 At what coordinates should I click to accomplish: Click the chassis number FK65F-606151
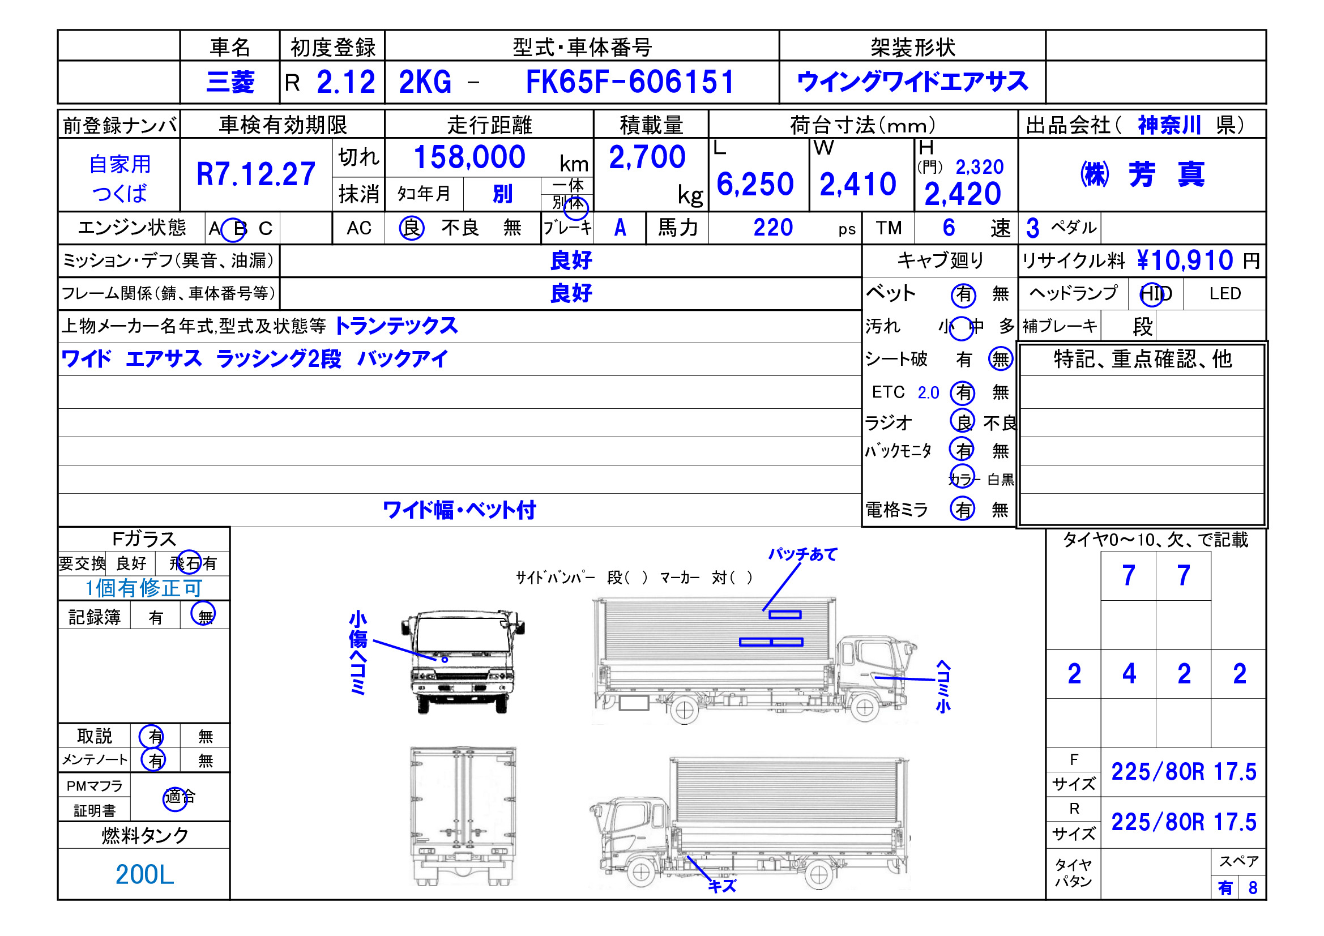[x=630, y=82]
